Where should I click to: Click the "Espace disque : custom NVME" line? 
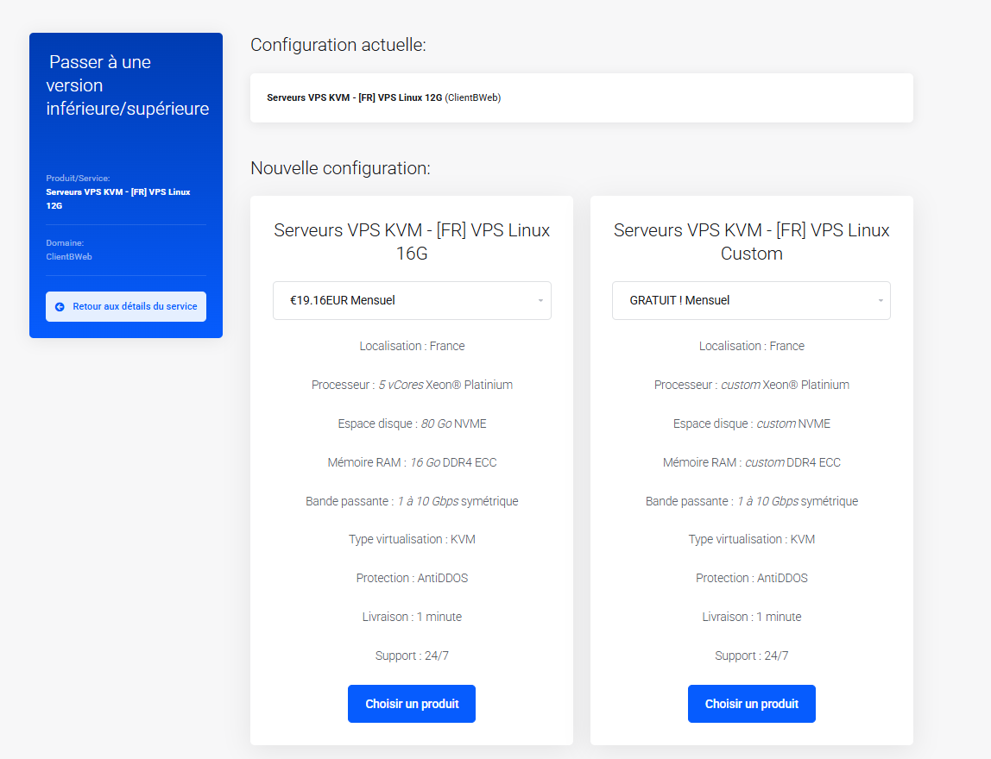(751, 423)
